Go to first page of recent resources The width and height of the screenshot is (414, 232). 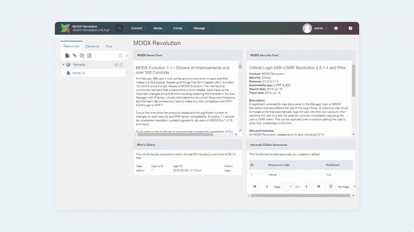[x=255, y=186]
